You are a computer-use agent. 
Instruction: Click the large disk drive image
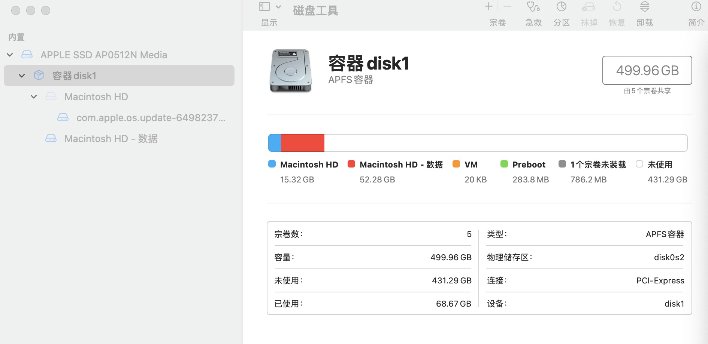[x=291, y=71]
